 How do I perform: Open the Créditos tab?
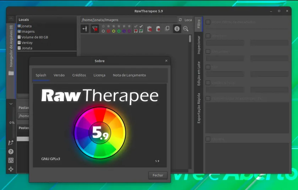[79, 75]
